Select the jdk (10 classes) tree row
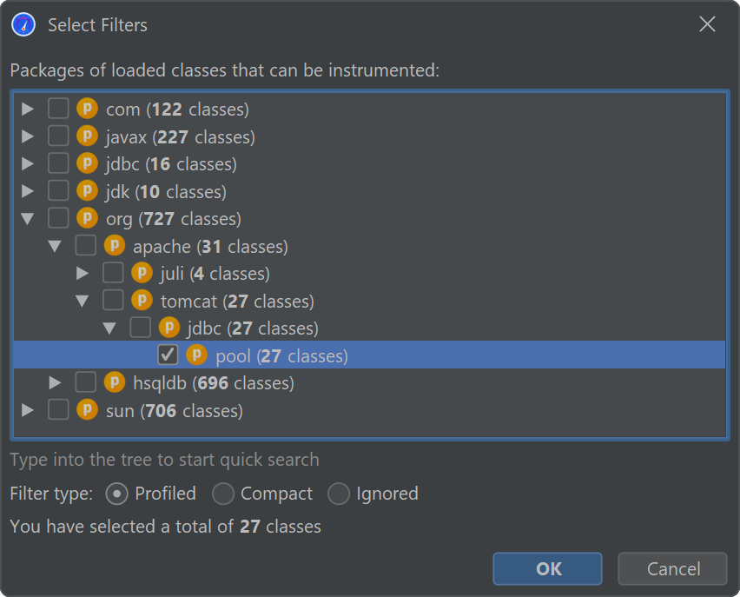 tap(165, 191)
